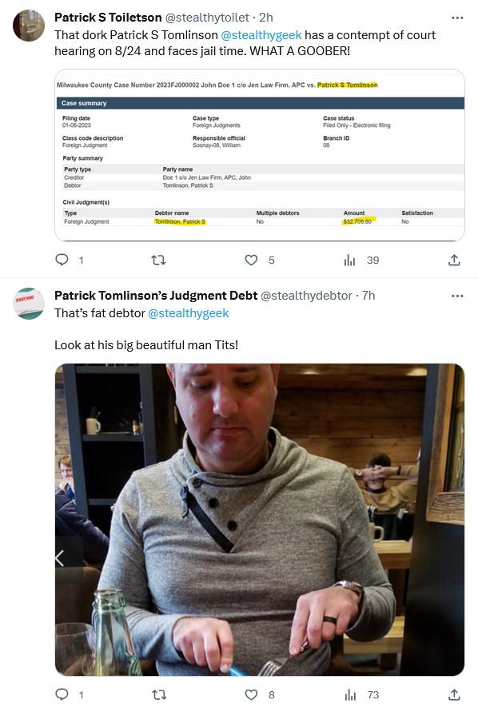The width and height of the screenshot is (478, 712).
Task: Open the @stealthydebtor handle
Action: tap(306, 296)
